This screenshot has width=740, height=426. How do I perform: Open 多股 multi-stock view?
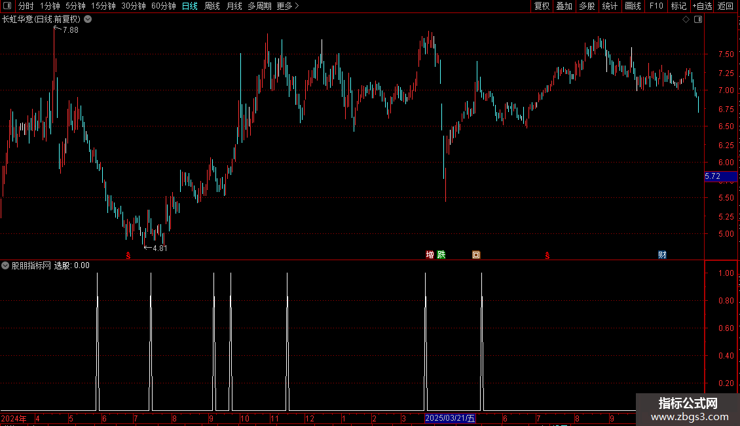(587, 6)
